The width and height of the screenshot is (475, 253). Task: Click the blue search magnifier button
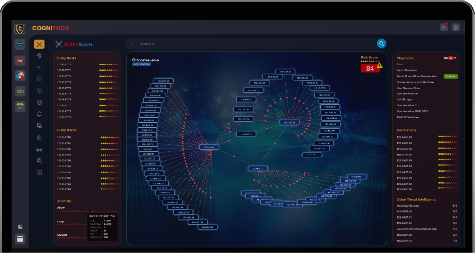pos(381,44)
